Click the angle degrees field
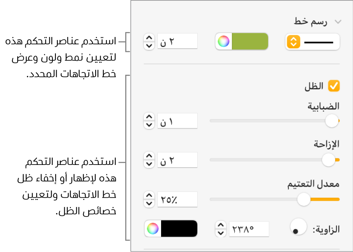 [x=249, y=229]
